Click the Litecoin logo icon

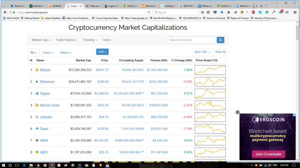37,117
